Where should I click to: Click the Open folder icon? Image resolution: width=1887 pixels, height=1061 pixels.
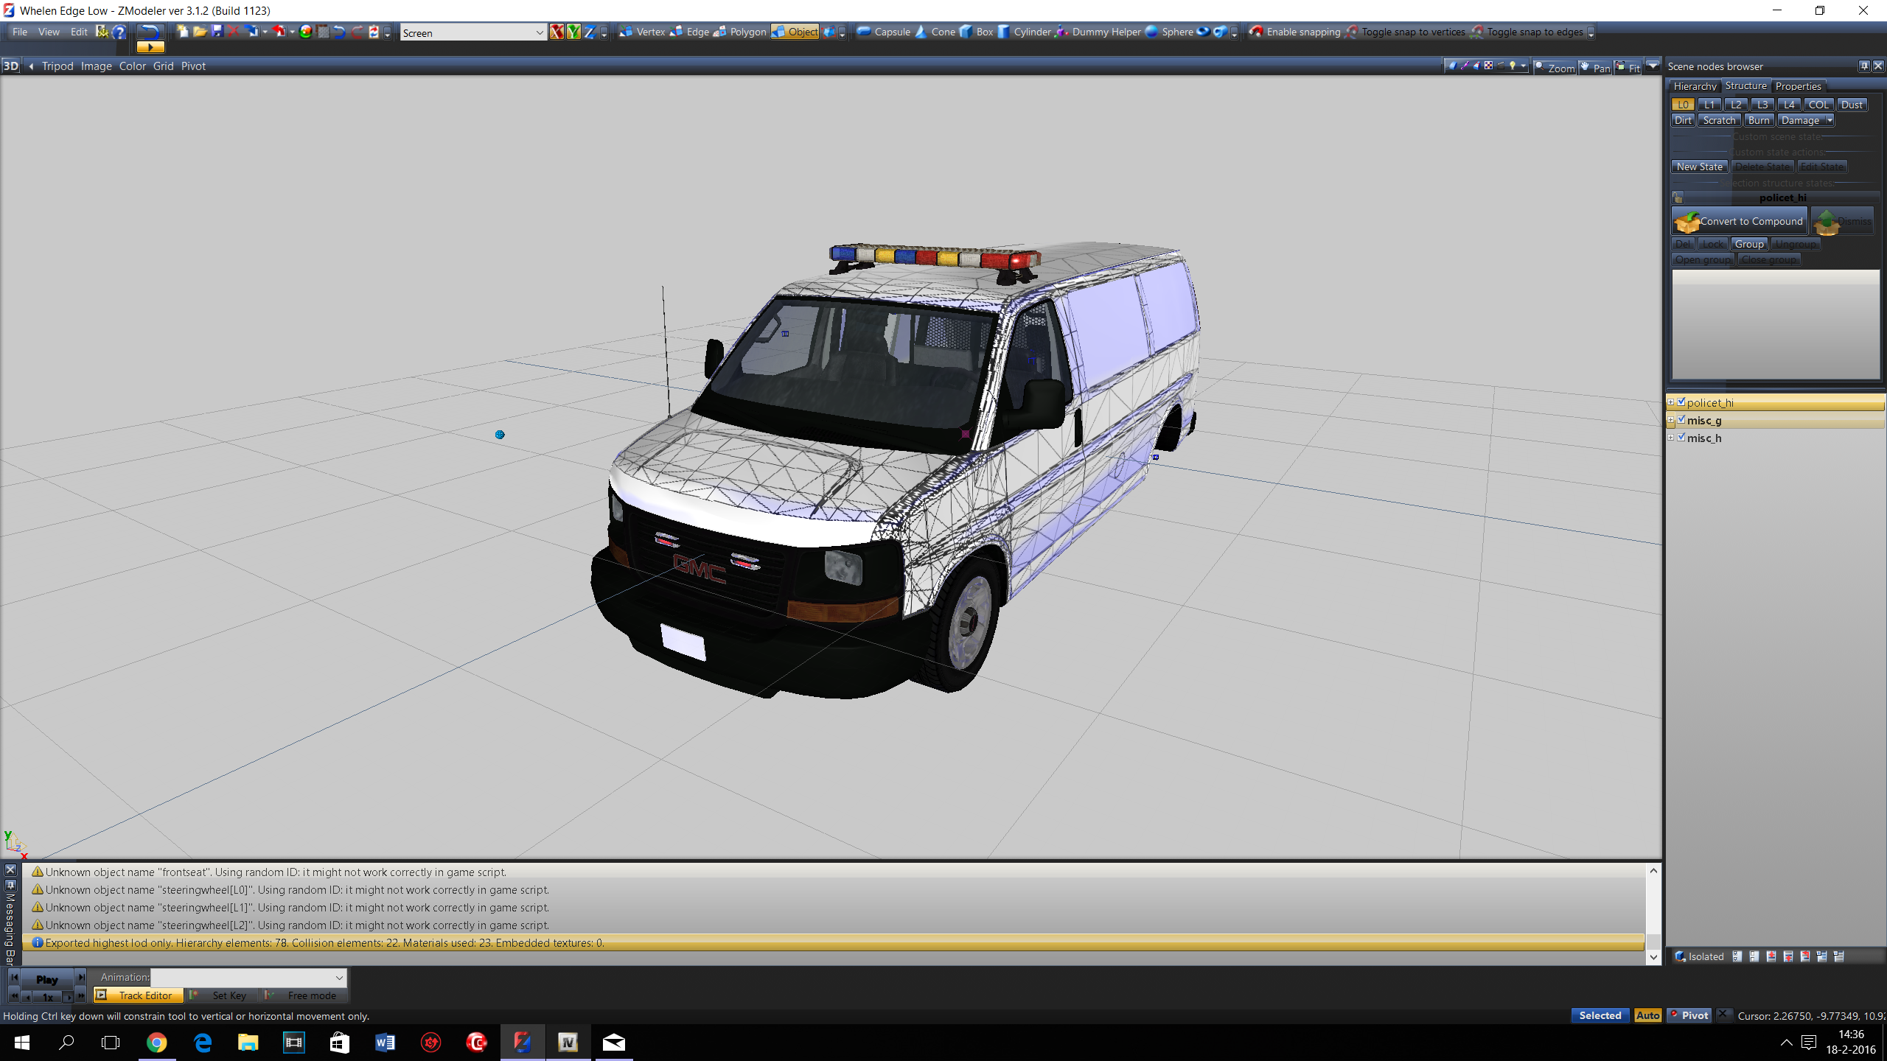199,32
